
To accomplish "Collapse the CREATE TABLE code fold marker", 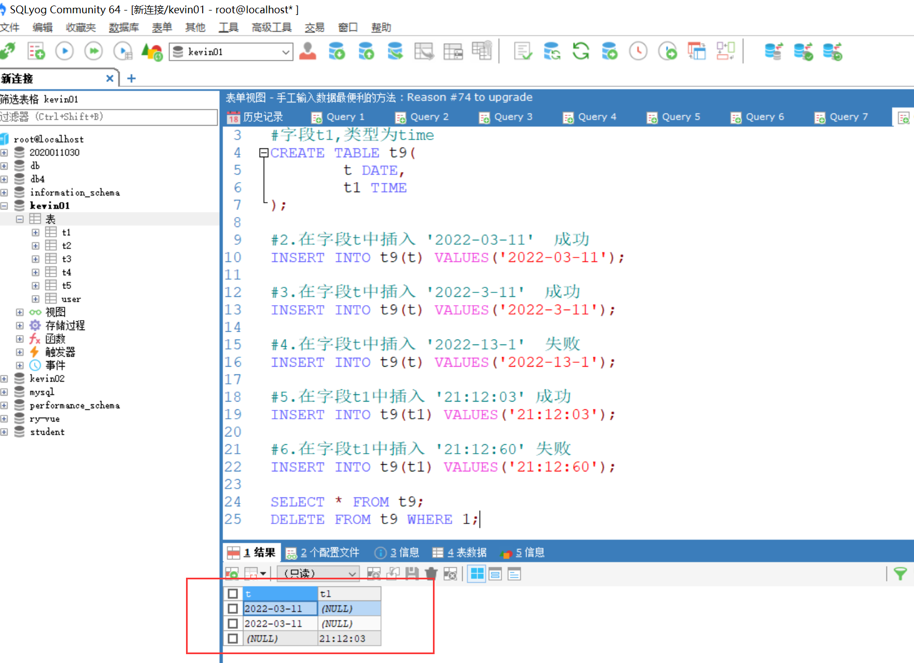I will pyautogui.click(x=264, y=153).
